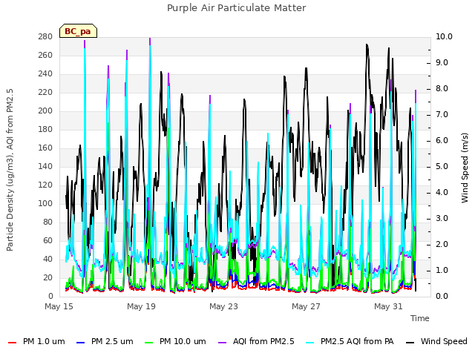Click the purple AQI from PM2.5 swatch
Viewport: 475px width, 356px height.
(223, 343)
